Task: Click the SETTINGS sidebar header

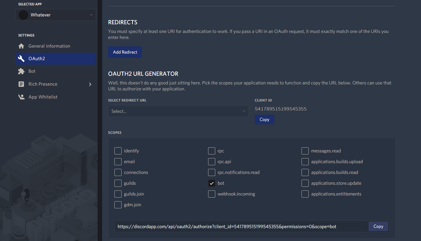Action: coord(26,35)
